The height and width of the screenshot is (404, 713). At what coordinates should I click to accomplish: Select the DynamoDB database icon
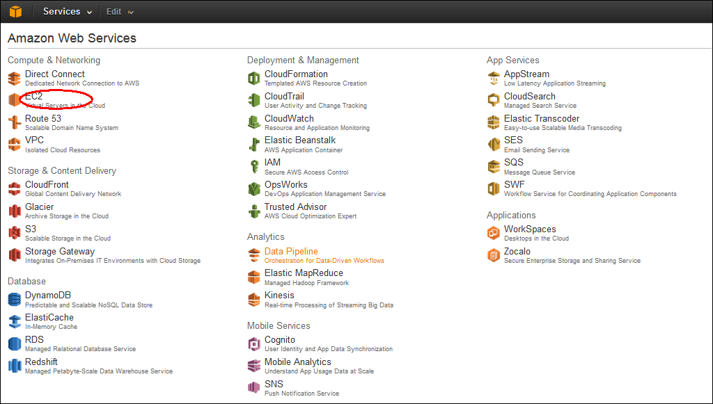coord(15,300)
